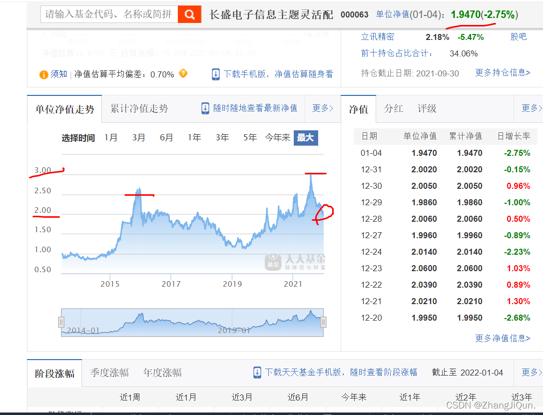This screenshot has height=415, width=543.
Task: Open the 须知 notice link
Action: [x=58, y=74]
